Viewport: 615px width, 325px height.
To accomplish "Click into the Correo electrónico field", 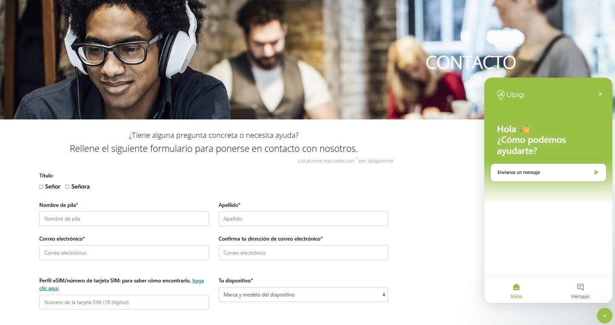I will (x=124, y=253).
